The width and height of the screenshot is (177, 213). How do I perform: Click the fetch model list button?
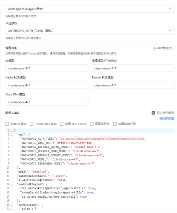point(162,48)
